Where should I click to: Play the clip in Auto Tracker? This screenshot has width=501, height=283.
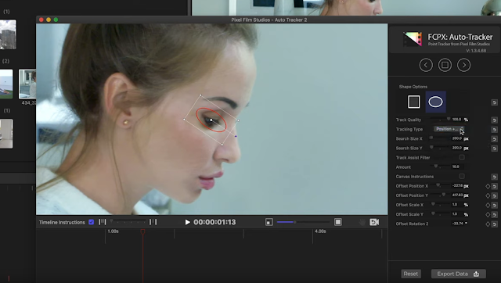188,222
